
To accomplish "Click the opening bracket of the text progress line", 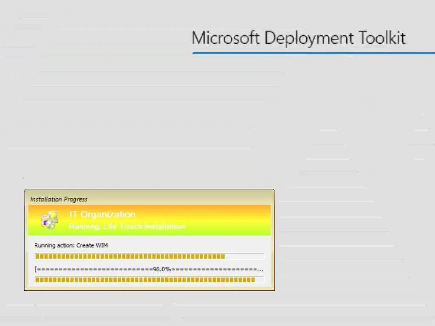I will 36,269.
